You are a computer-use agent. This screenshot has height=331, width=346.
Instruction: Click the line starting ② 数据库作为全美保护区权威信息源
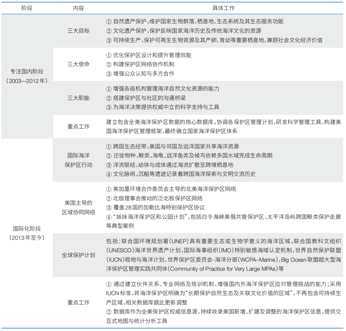(224, 312)
